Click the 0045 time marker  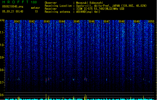(x=77, y=21)
